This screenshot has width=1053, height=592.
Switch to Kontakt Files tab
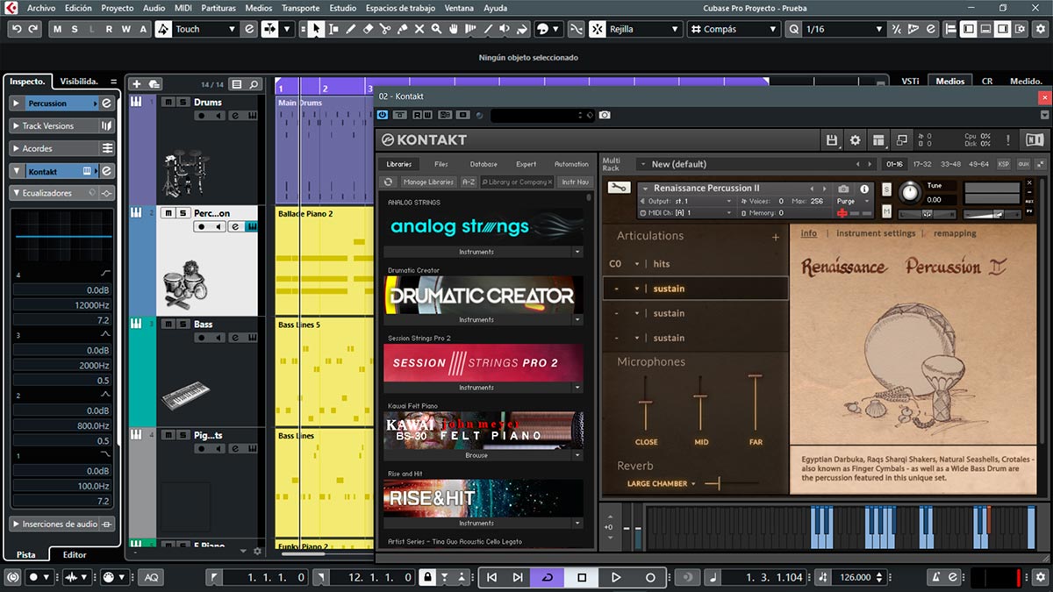point(441,164)
